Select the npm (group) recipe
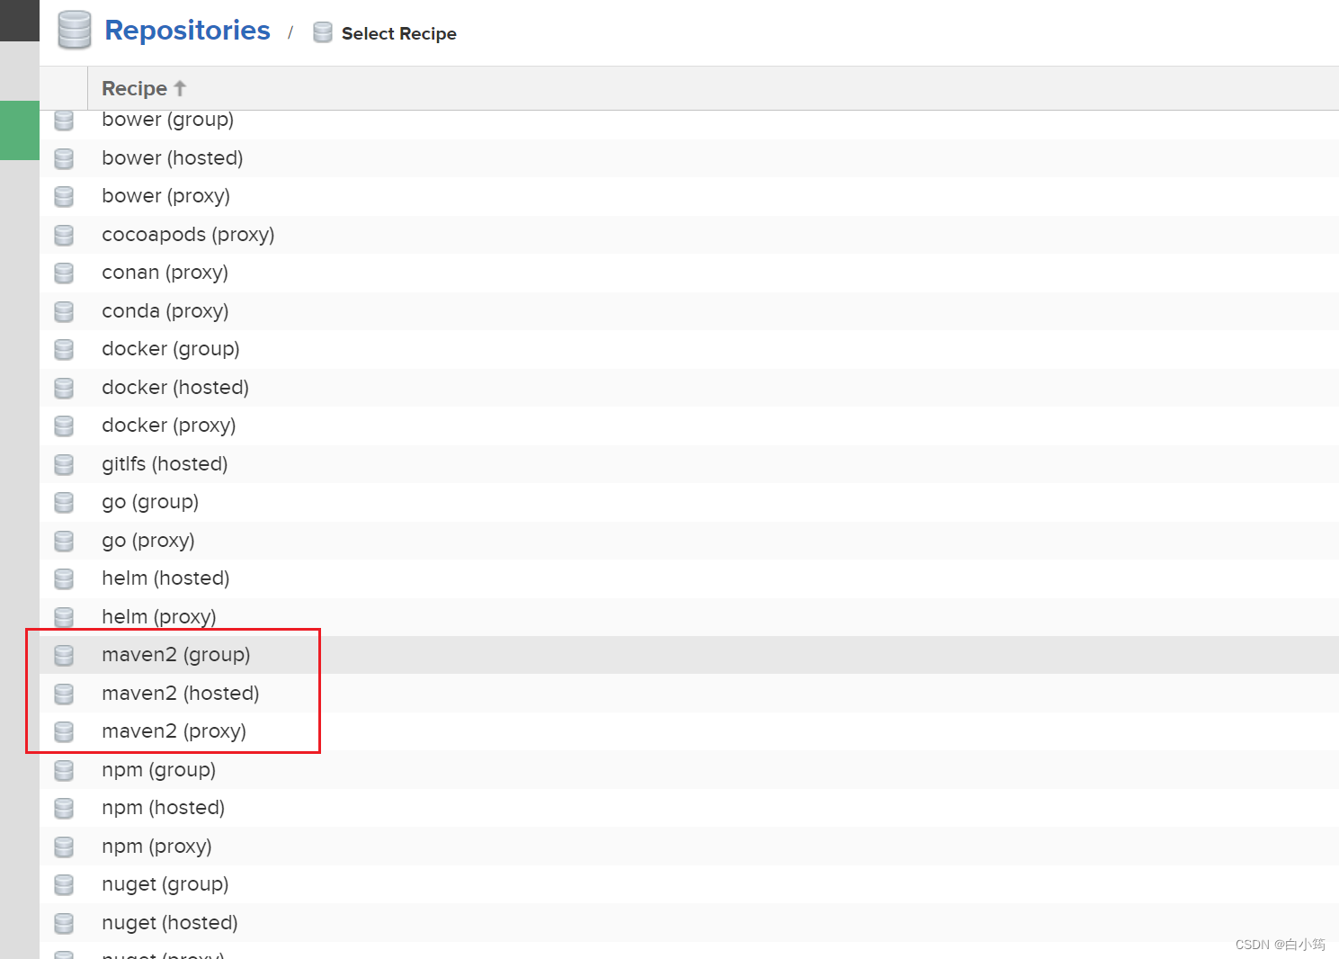 point(689,770)
